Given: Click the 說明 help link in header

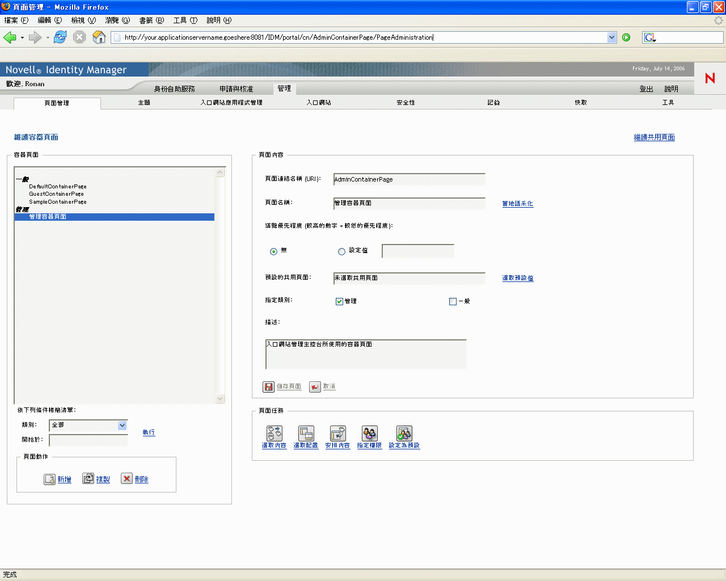Looking at the screenshot, I should click(x=672, y=89).
